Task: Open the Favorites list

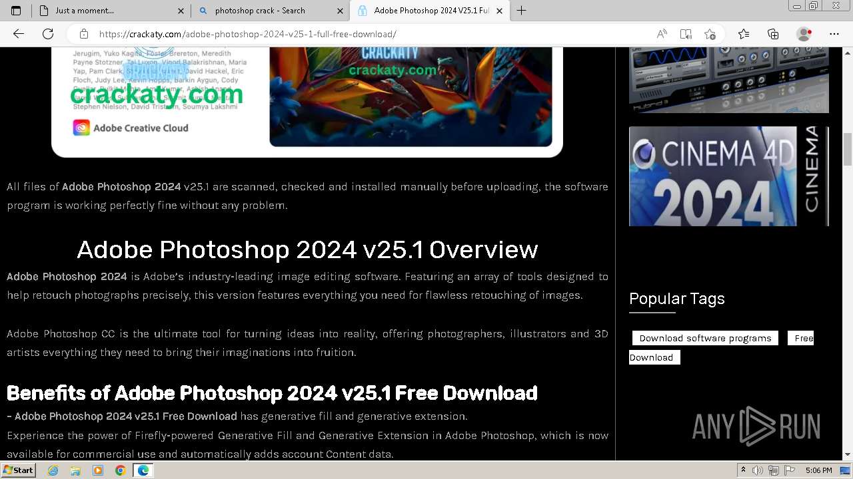Action: click(744, 34)
